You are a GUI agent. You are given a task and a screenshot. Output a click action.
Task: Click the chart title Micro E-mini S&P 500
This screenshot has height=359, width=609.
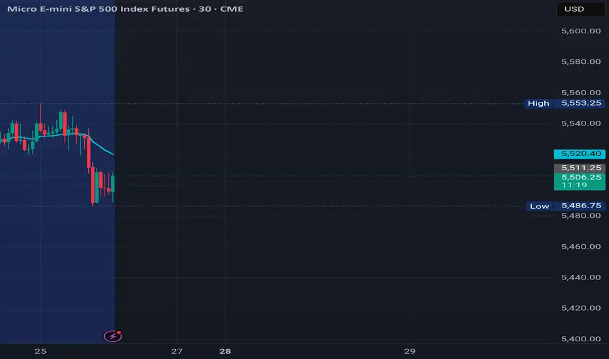125,9
